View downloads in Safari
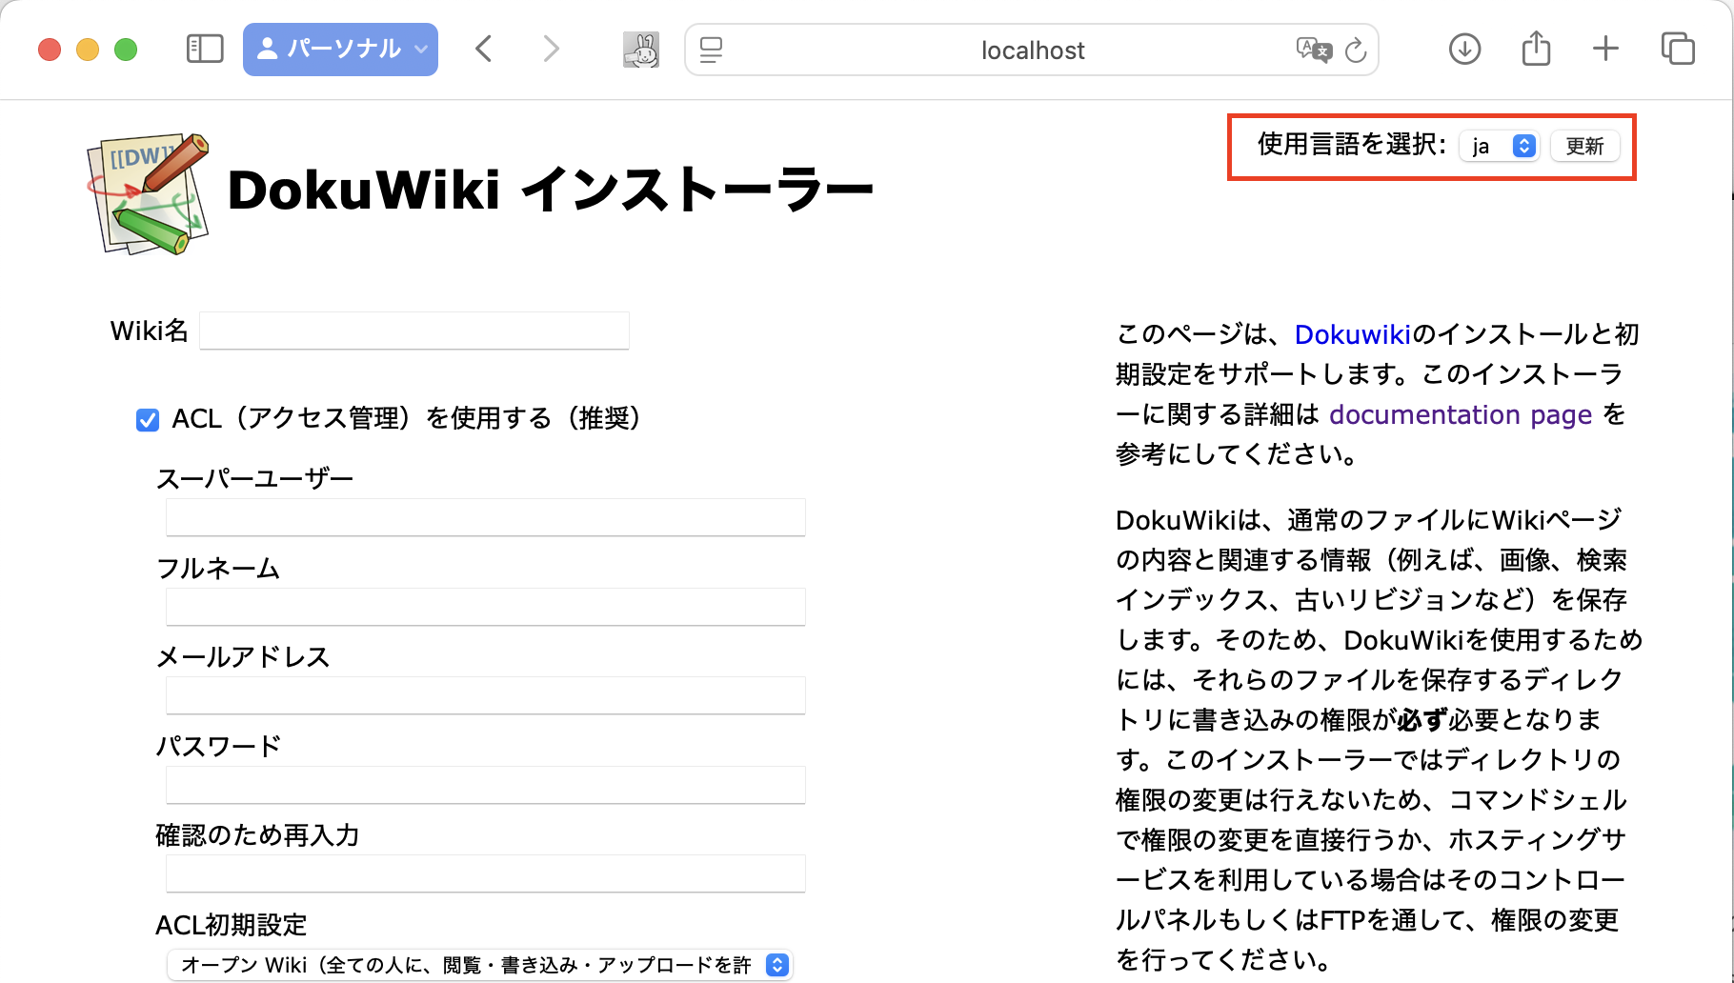 1464,49
